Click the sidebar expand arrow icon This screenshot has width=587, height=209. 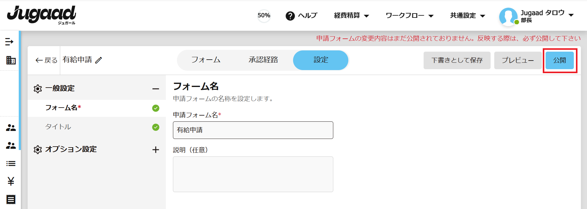coord(9,42)
